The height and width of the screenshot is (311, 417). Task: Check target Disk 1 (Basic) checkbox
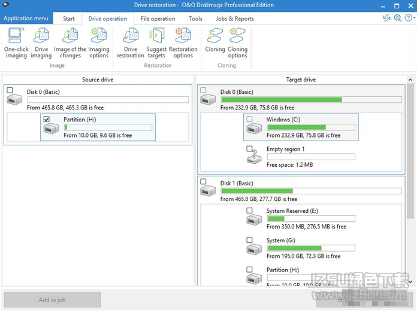tap(203, 181)
